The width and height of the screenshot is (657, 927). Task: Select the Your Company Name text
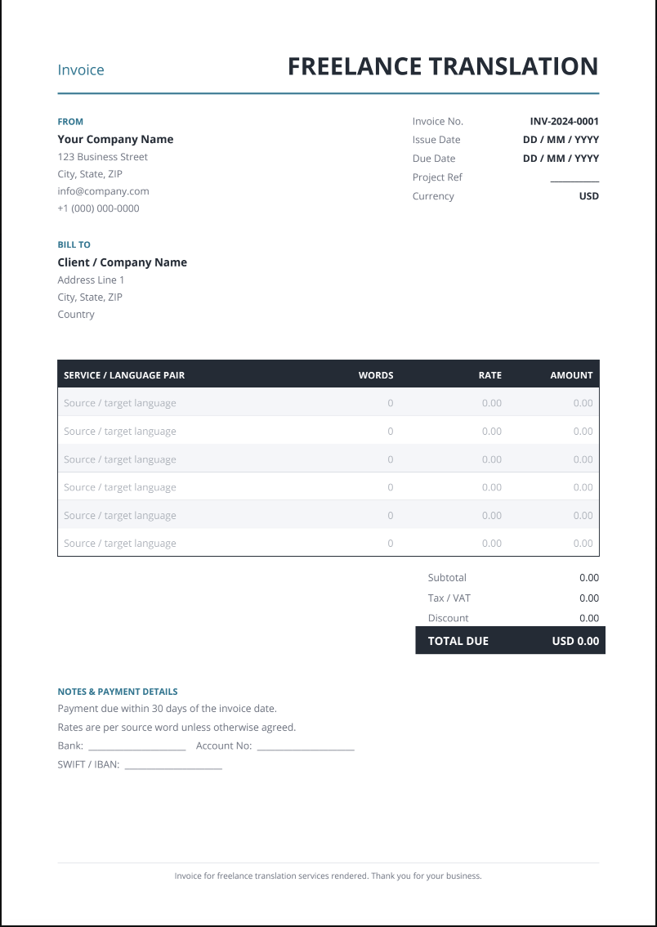click(115, 140)
